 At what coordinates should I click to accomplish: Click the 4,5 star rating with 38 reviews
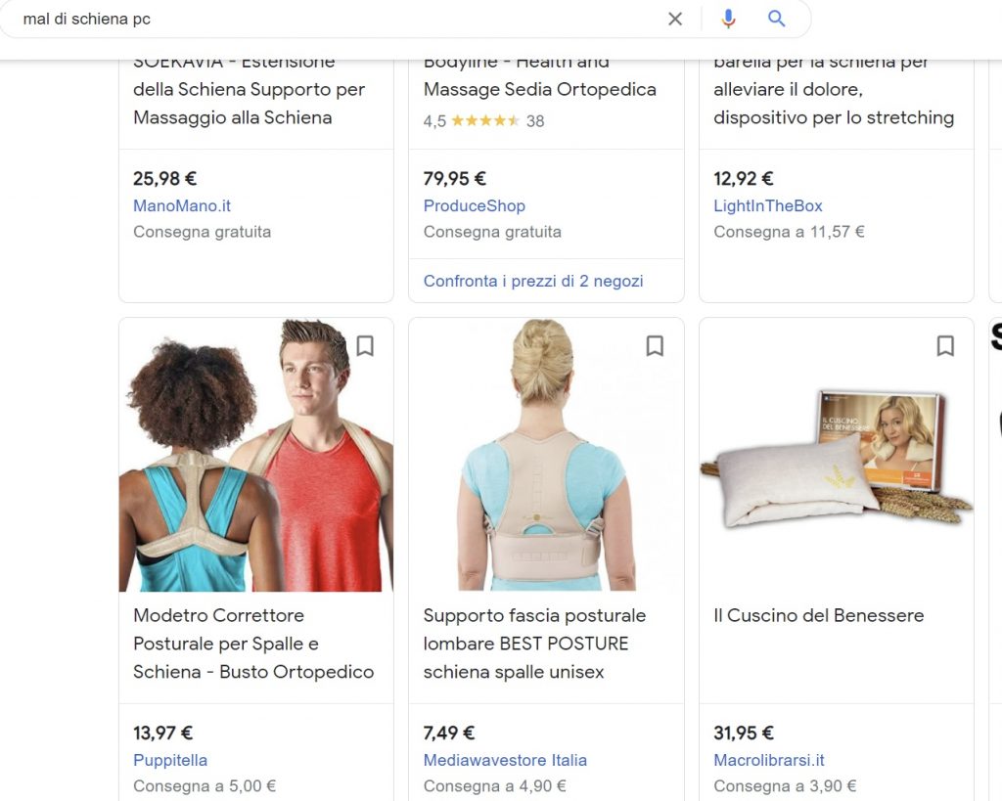483,120
